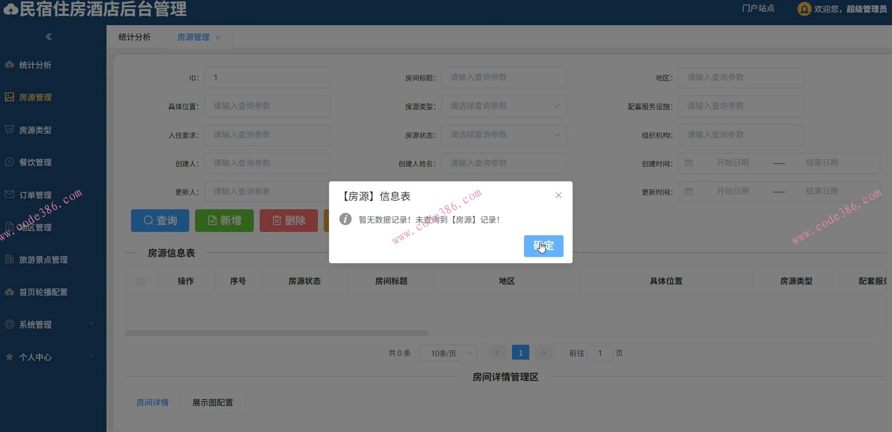Click the 创建人姓名 input field
Viewport: 892px width, 432px height.
[x=504, y=163]
